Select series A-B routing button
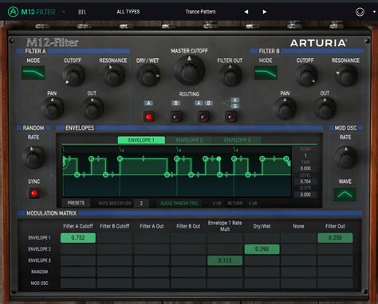This screenshot has height=304, width=378. coord(203,116)
